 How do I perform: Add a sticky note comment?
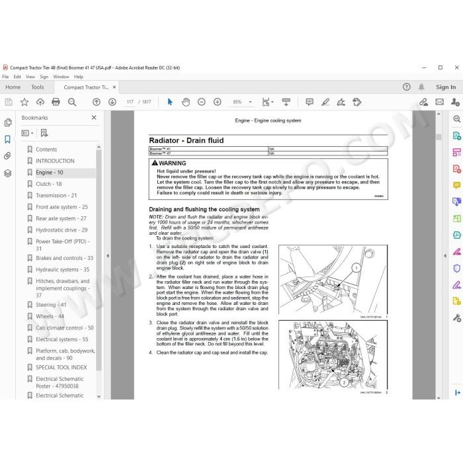(310, 102)
